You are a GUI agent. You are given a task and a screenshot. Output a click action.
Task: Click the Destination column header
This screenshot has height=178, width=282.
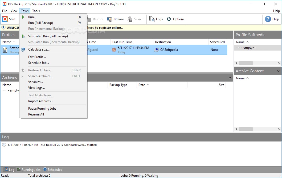(163, 42)
